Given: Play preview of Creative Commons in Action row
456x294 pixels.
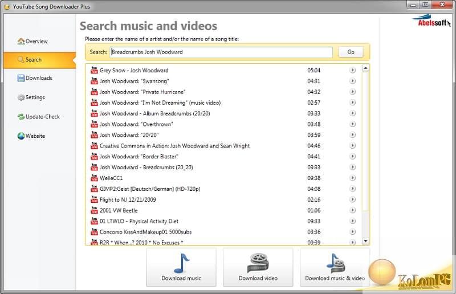Looking at the screenshot, I should 352,146.
